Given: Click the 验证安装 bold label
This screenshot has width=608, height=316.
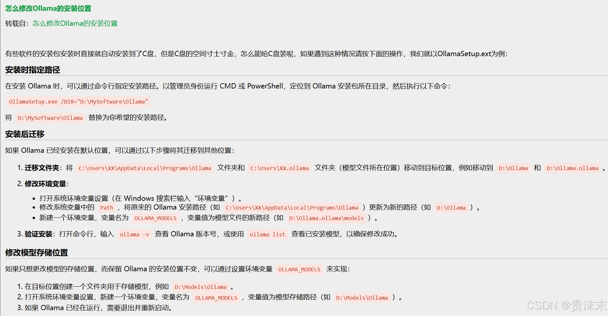Looking at the screenshot, I should click(39, 234).
